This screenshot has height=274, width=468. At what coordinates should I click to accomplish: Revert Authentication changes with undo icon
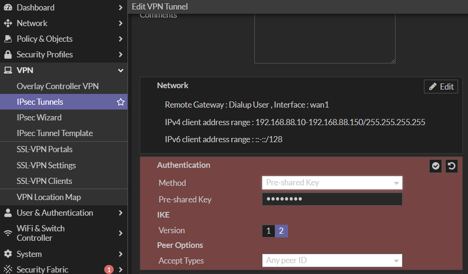451,166
